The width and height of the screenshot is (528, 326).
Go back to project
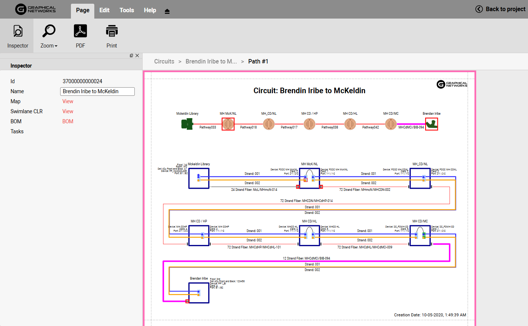[x=501, y=9]
